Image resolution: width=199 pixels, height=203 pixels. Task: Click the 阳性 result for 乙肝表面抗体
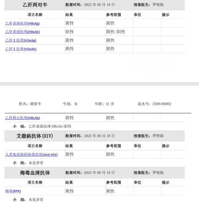(70, 32)
